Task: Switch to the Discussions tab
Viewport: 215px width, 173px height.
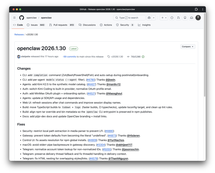Action: [87, 25]
